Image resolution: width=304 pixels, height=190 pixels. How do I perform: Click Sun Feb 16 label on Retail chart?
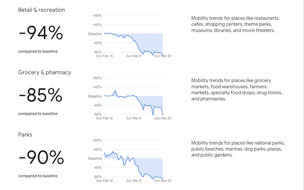click(104, 56)
